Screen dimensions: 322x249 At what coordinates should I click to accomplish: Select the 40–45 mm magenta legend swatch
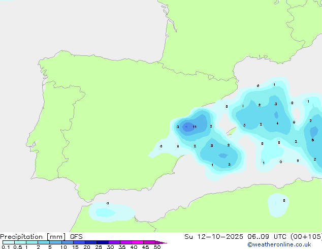[138, 242]
